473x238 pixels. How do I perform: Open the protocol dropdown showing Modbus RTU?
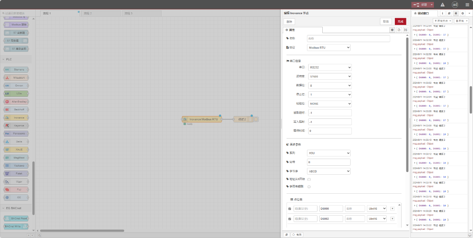pyautogui.click(x=329, y=48)
